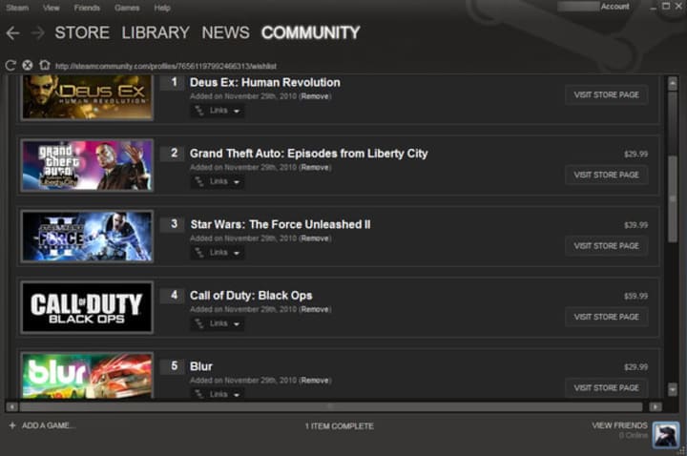Visit store page for Call of Duty

click(x=607, y=317)
